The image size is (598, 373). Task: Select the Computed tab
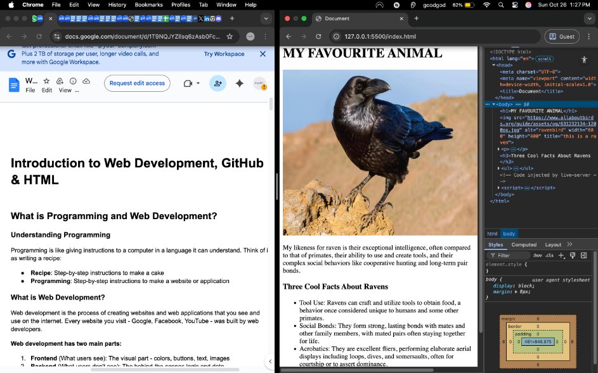[524, 244]
